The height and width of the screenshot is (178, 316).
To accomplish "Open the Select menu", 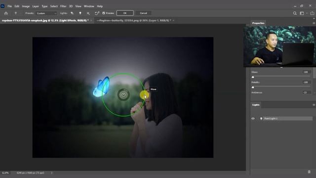I will pyautogui.click(x=54, y=6).
